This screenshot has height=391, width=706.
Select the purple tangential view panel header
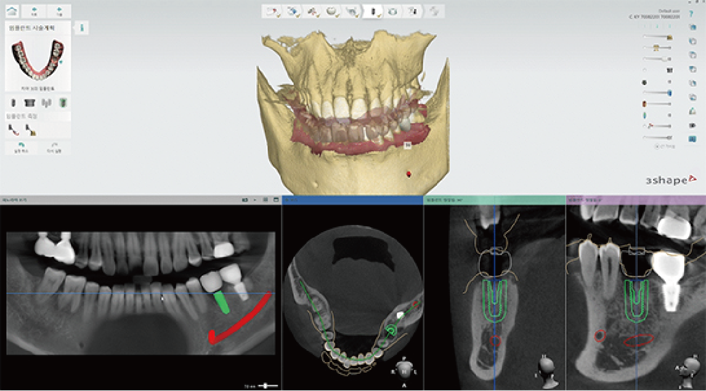[636, 200]
